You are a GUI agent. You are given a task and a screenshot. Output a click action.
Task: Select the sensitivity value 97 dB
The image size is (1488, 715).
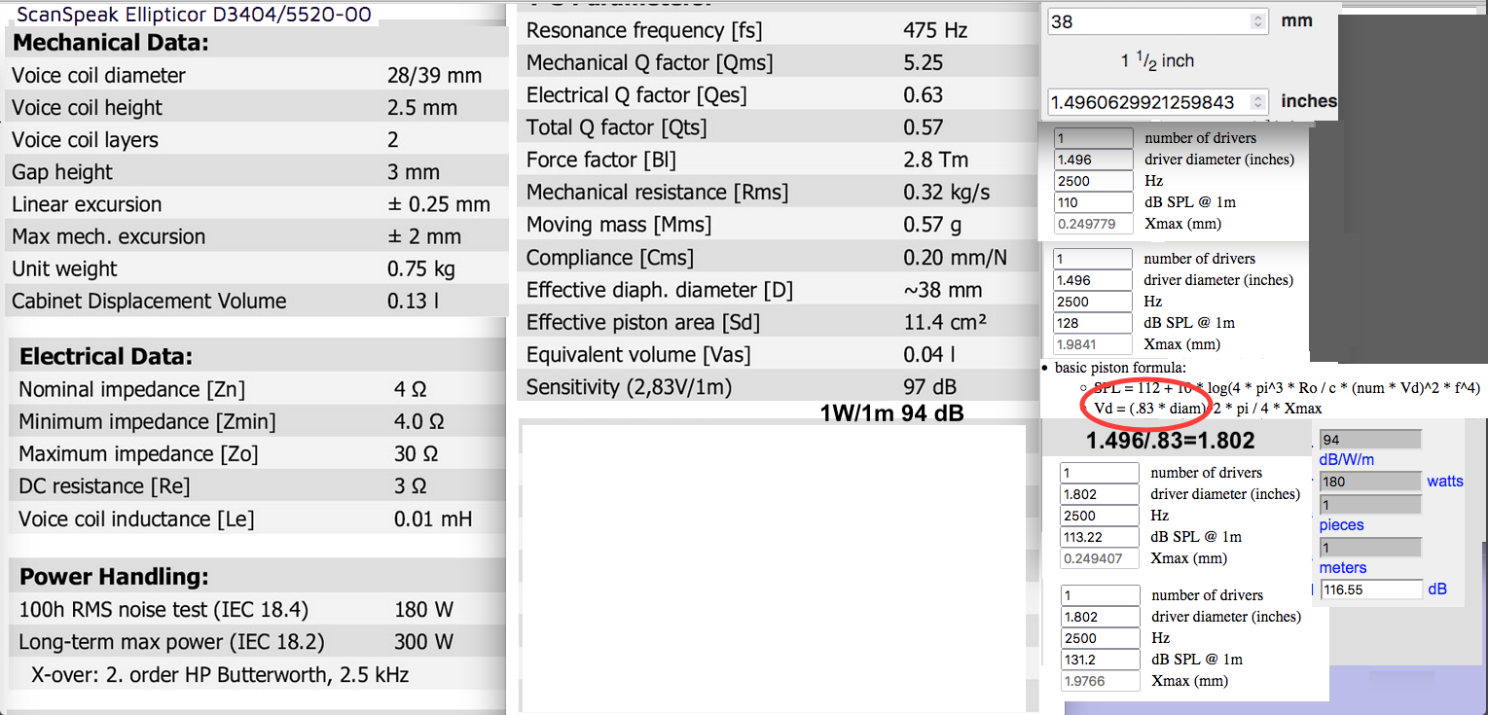point(930,387)
